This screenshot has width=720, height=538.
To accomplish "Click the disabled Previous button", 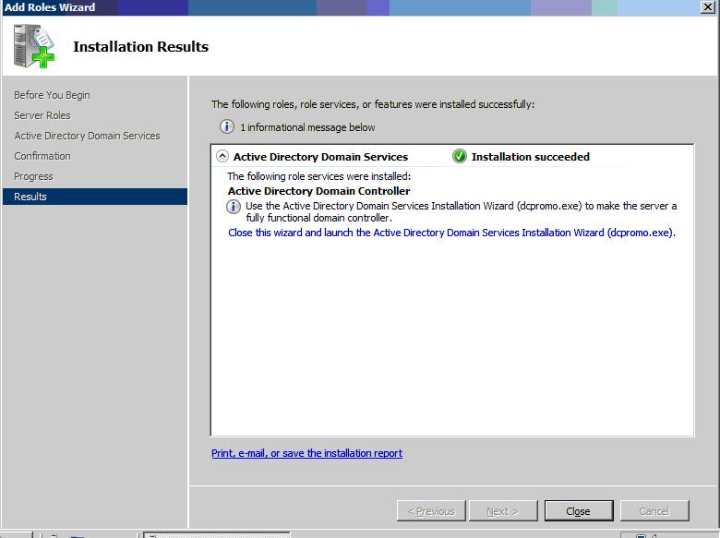I will [x=431, y=511].
